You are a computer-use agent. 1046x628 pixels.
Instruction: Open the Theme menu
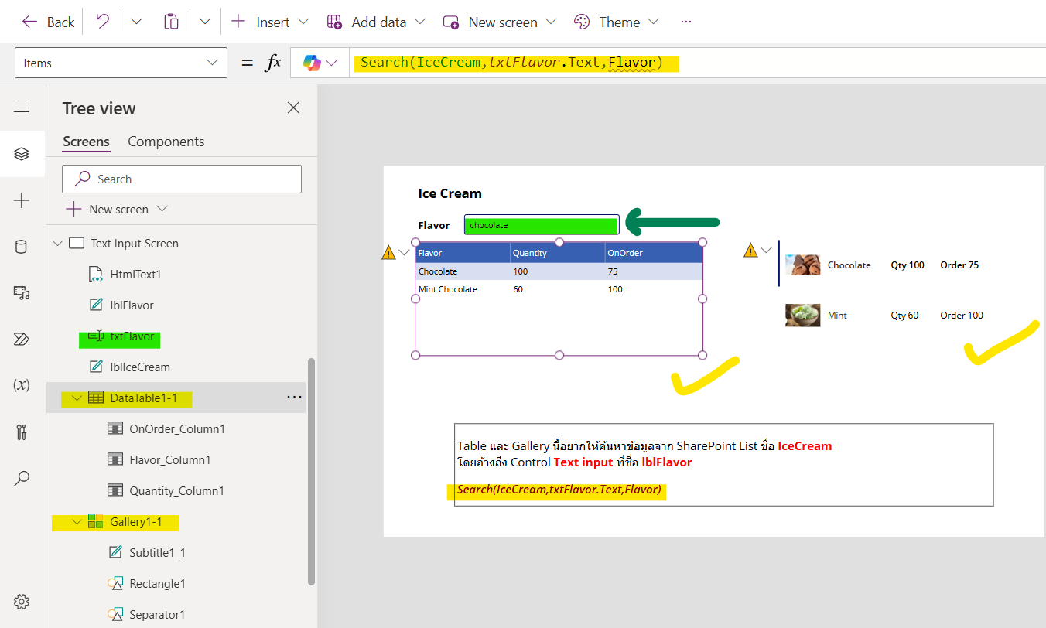click(617, 22)
